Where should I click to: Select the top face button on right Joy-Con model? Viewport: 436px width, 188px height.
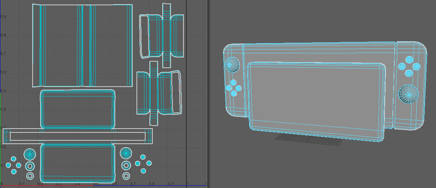click(409, 59)
